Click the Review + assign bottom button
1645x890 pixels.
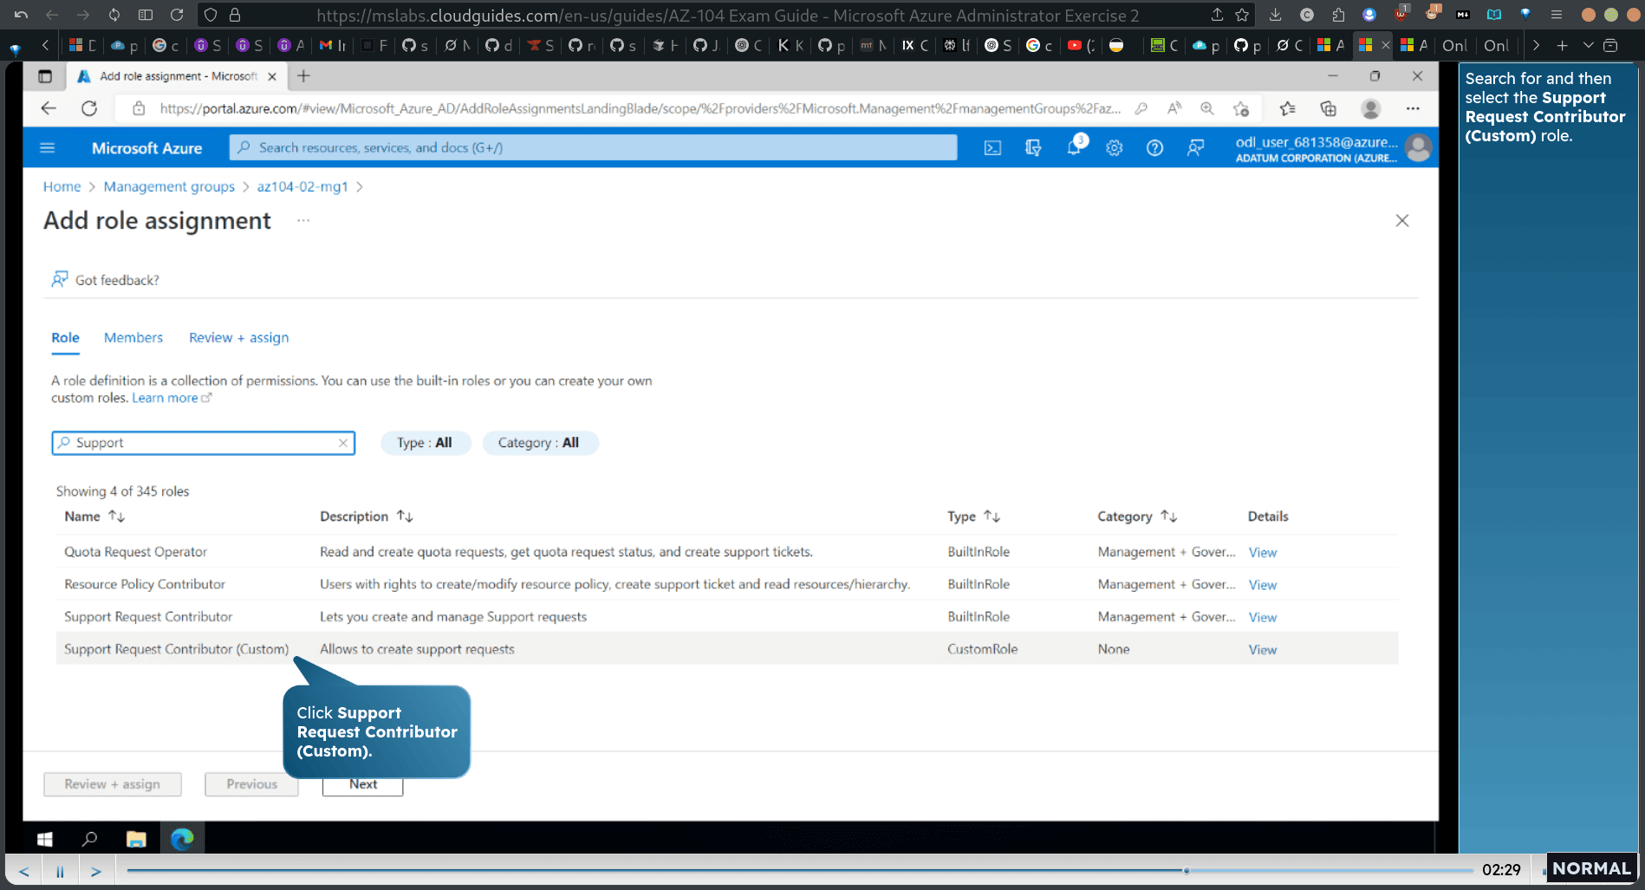point(113,784)
